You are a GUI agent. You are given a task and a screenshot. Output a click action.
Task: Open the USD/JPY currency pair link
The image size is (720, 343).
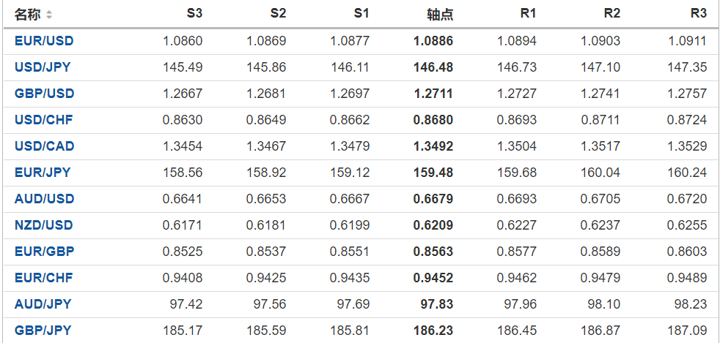43,67
